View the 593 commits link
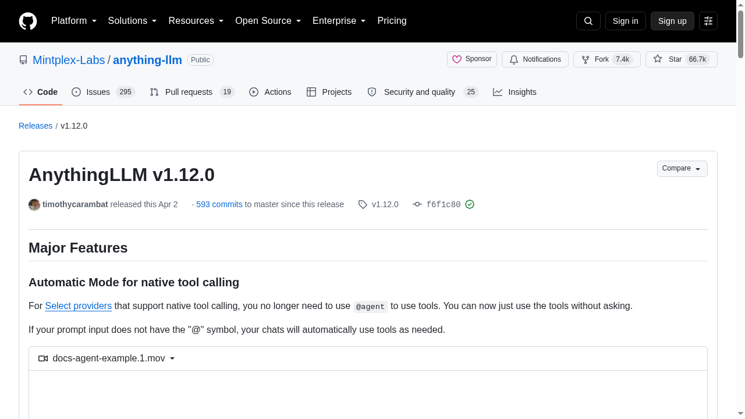 [x=219, y=204]
